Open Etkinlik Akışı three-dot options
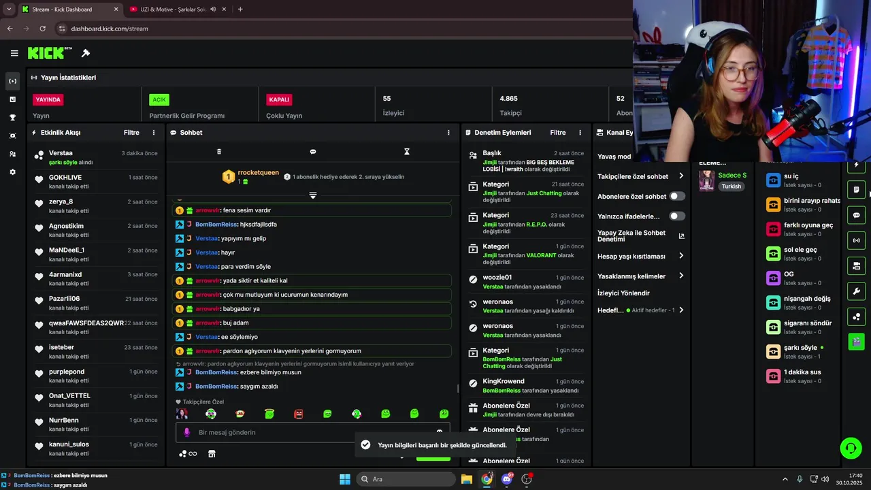 153,133
